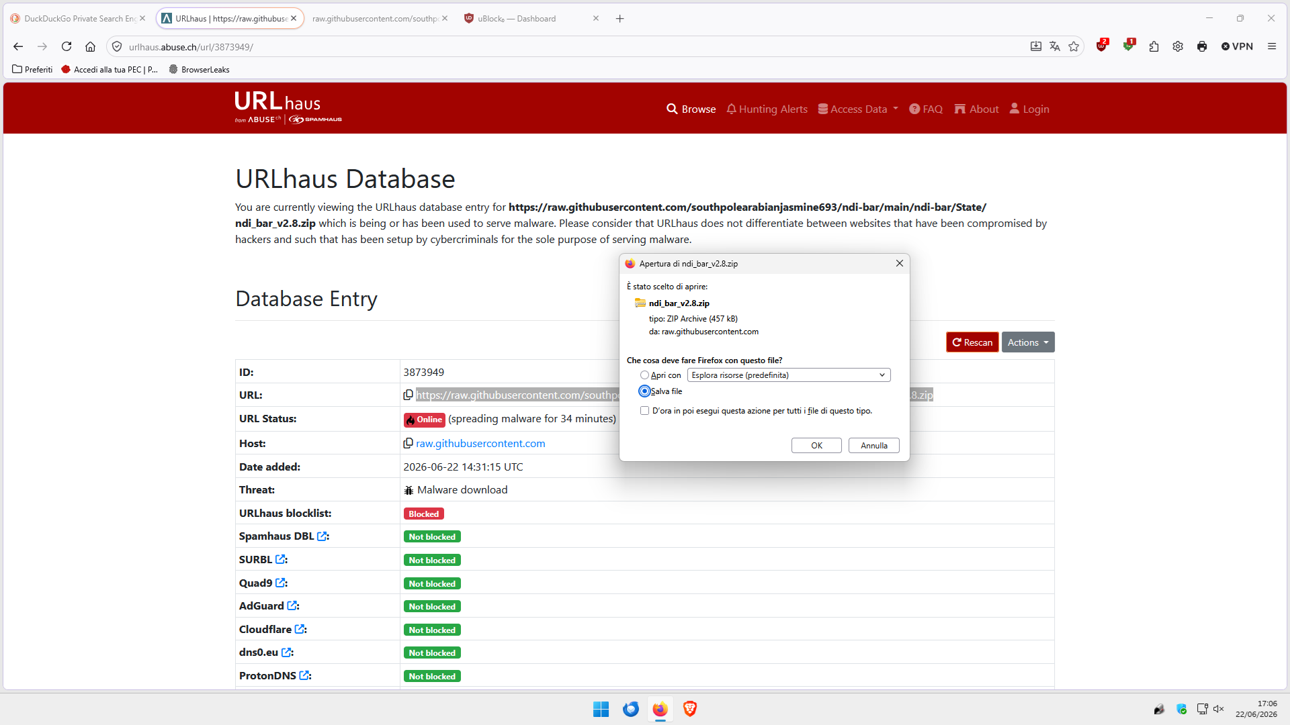Click the ID value 3873949

click(423, 373)
